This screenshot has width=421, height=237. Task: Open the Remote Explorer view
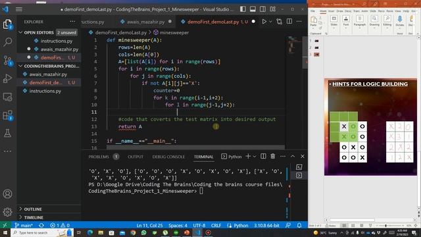point(7,97)
